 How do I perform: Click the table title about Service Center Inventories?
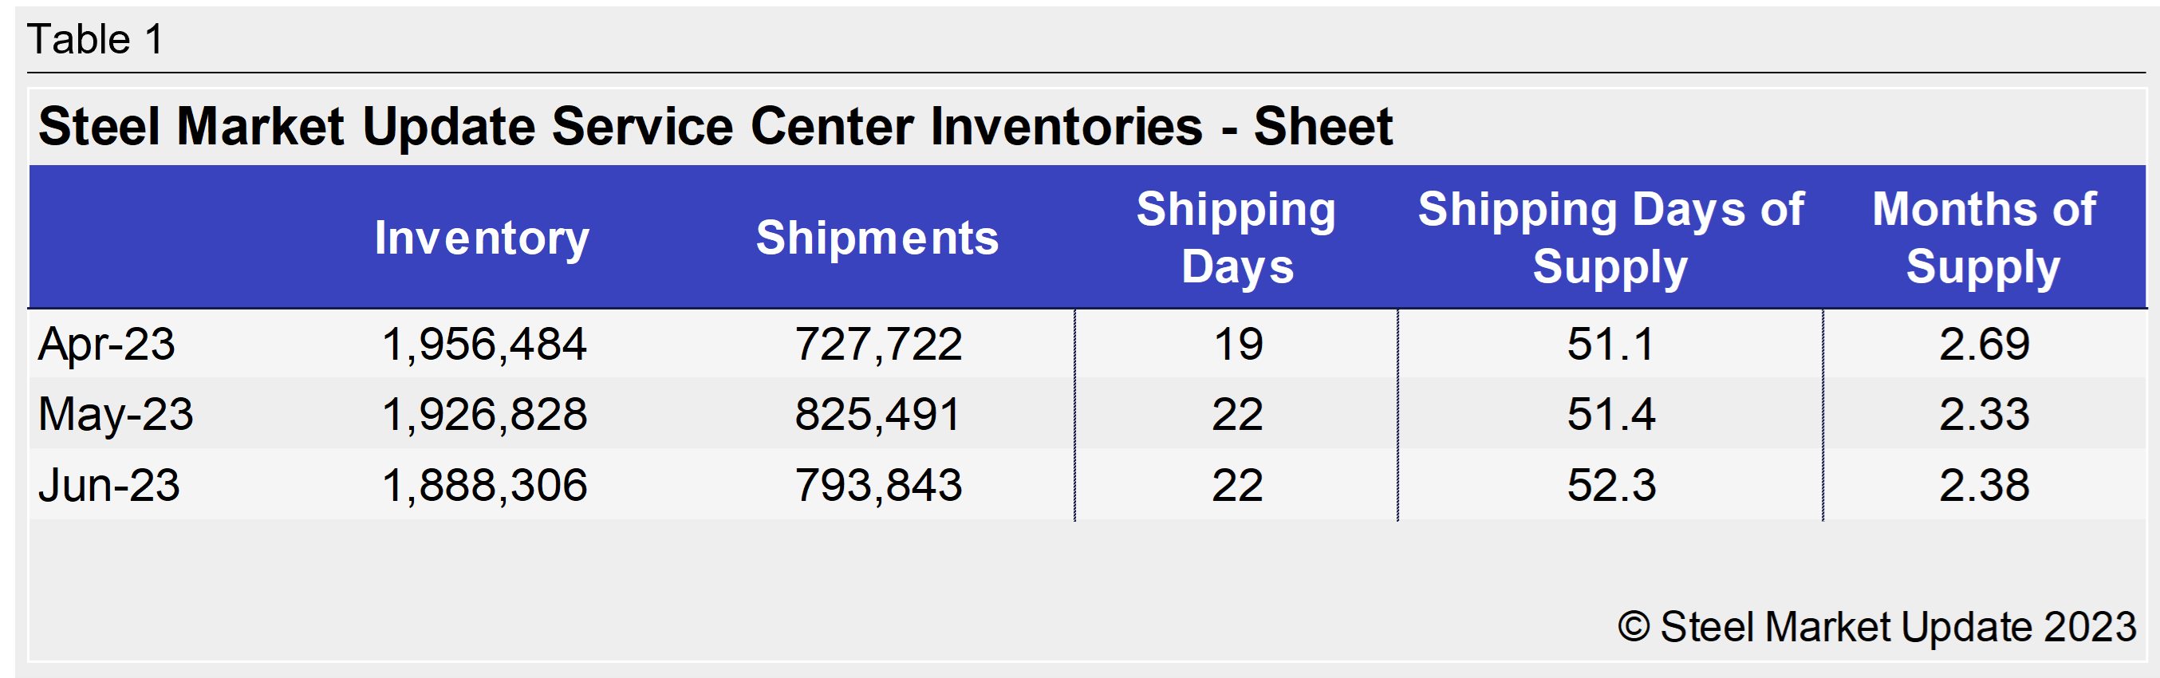click(715, 128)
